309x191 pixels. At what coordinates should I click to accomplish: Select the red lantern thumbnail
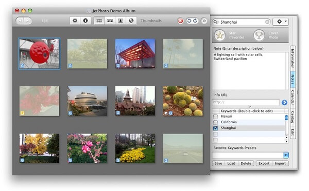pos(40,53)
